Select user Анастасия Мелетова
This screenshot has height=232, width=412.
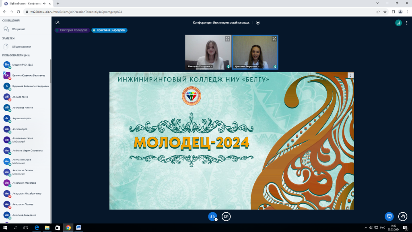click(x=25, y=183)
